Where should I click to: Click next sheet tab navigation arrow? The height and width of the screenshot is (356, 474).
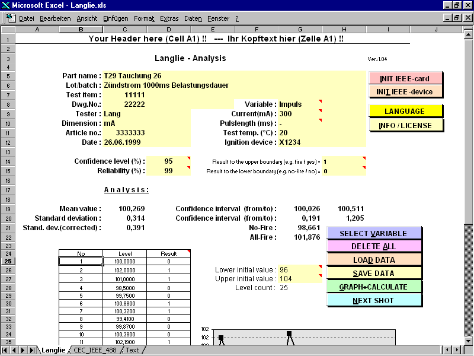point(23,350)
